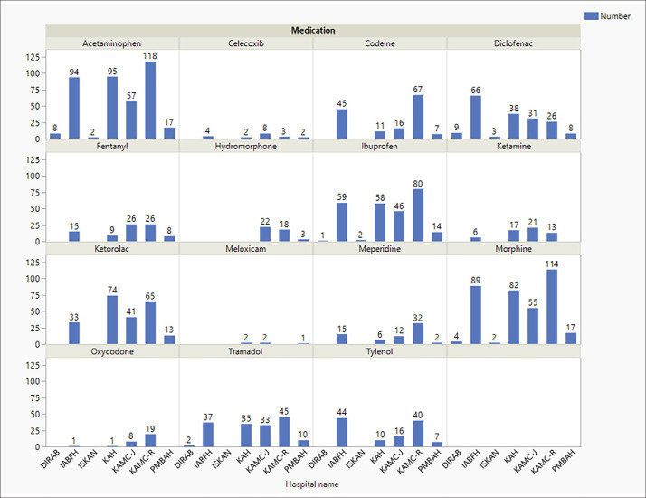The height and width of the screenshot is (498, 646).
Task: Click the 66 bar in Diclofenac
Action: click(476, 118)
